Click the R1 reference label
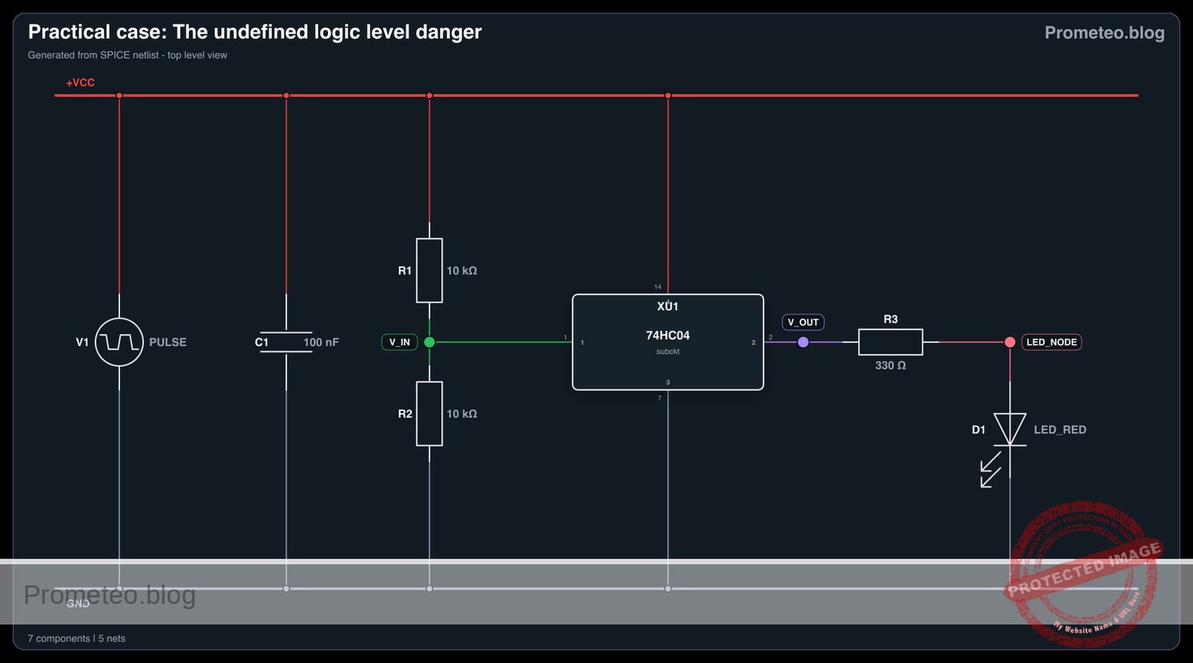This screenshot has height=663, width=1193. point(405,271)
